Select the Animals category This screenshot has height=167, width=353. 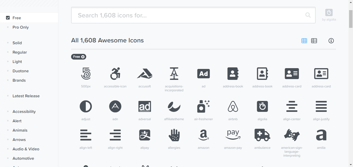(x=20, y=130)
